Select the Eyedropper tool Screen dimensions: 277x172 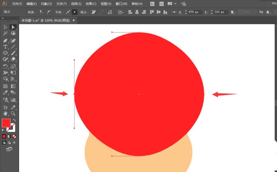click(5, 92)
